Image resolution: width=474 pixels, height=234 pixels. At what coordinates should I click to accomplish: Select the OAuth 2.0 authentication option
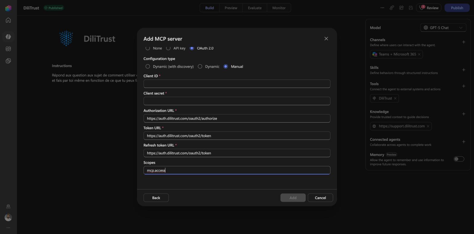click(192, 48)
